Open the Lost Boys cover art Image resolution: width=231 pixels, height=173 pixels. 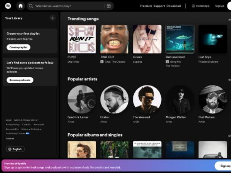(x=213, y=39)
